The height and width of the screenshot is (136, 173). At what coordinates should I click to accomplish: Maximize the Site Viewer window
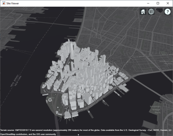tap(158, 3)
